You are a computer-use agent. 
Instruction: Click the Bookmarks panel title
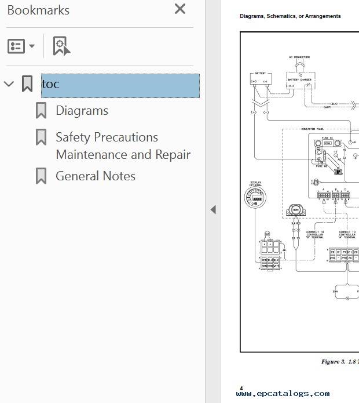pos(38,10)
